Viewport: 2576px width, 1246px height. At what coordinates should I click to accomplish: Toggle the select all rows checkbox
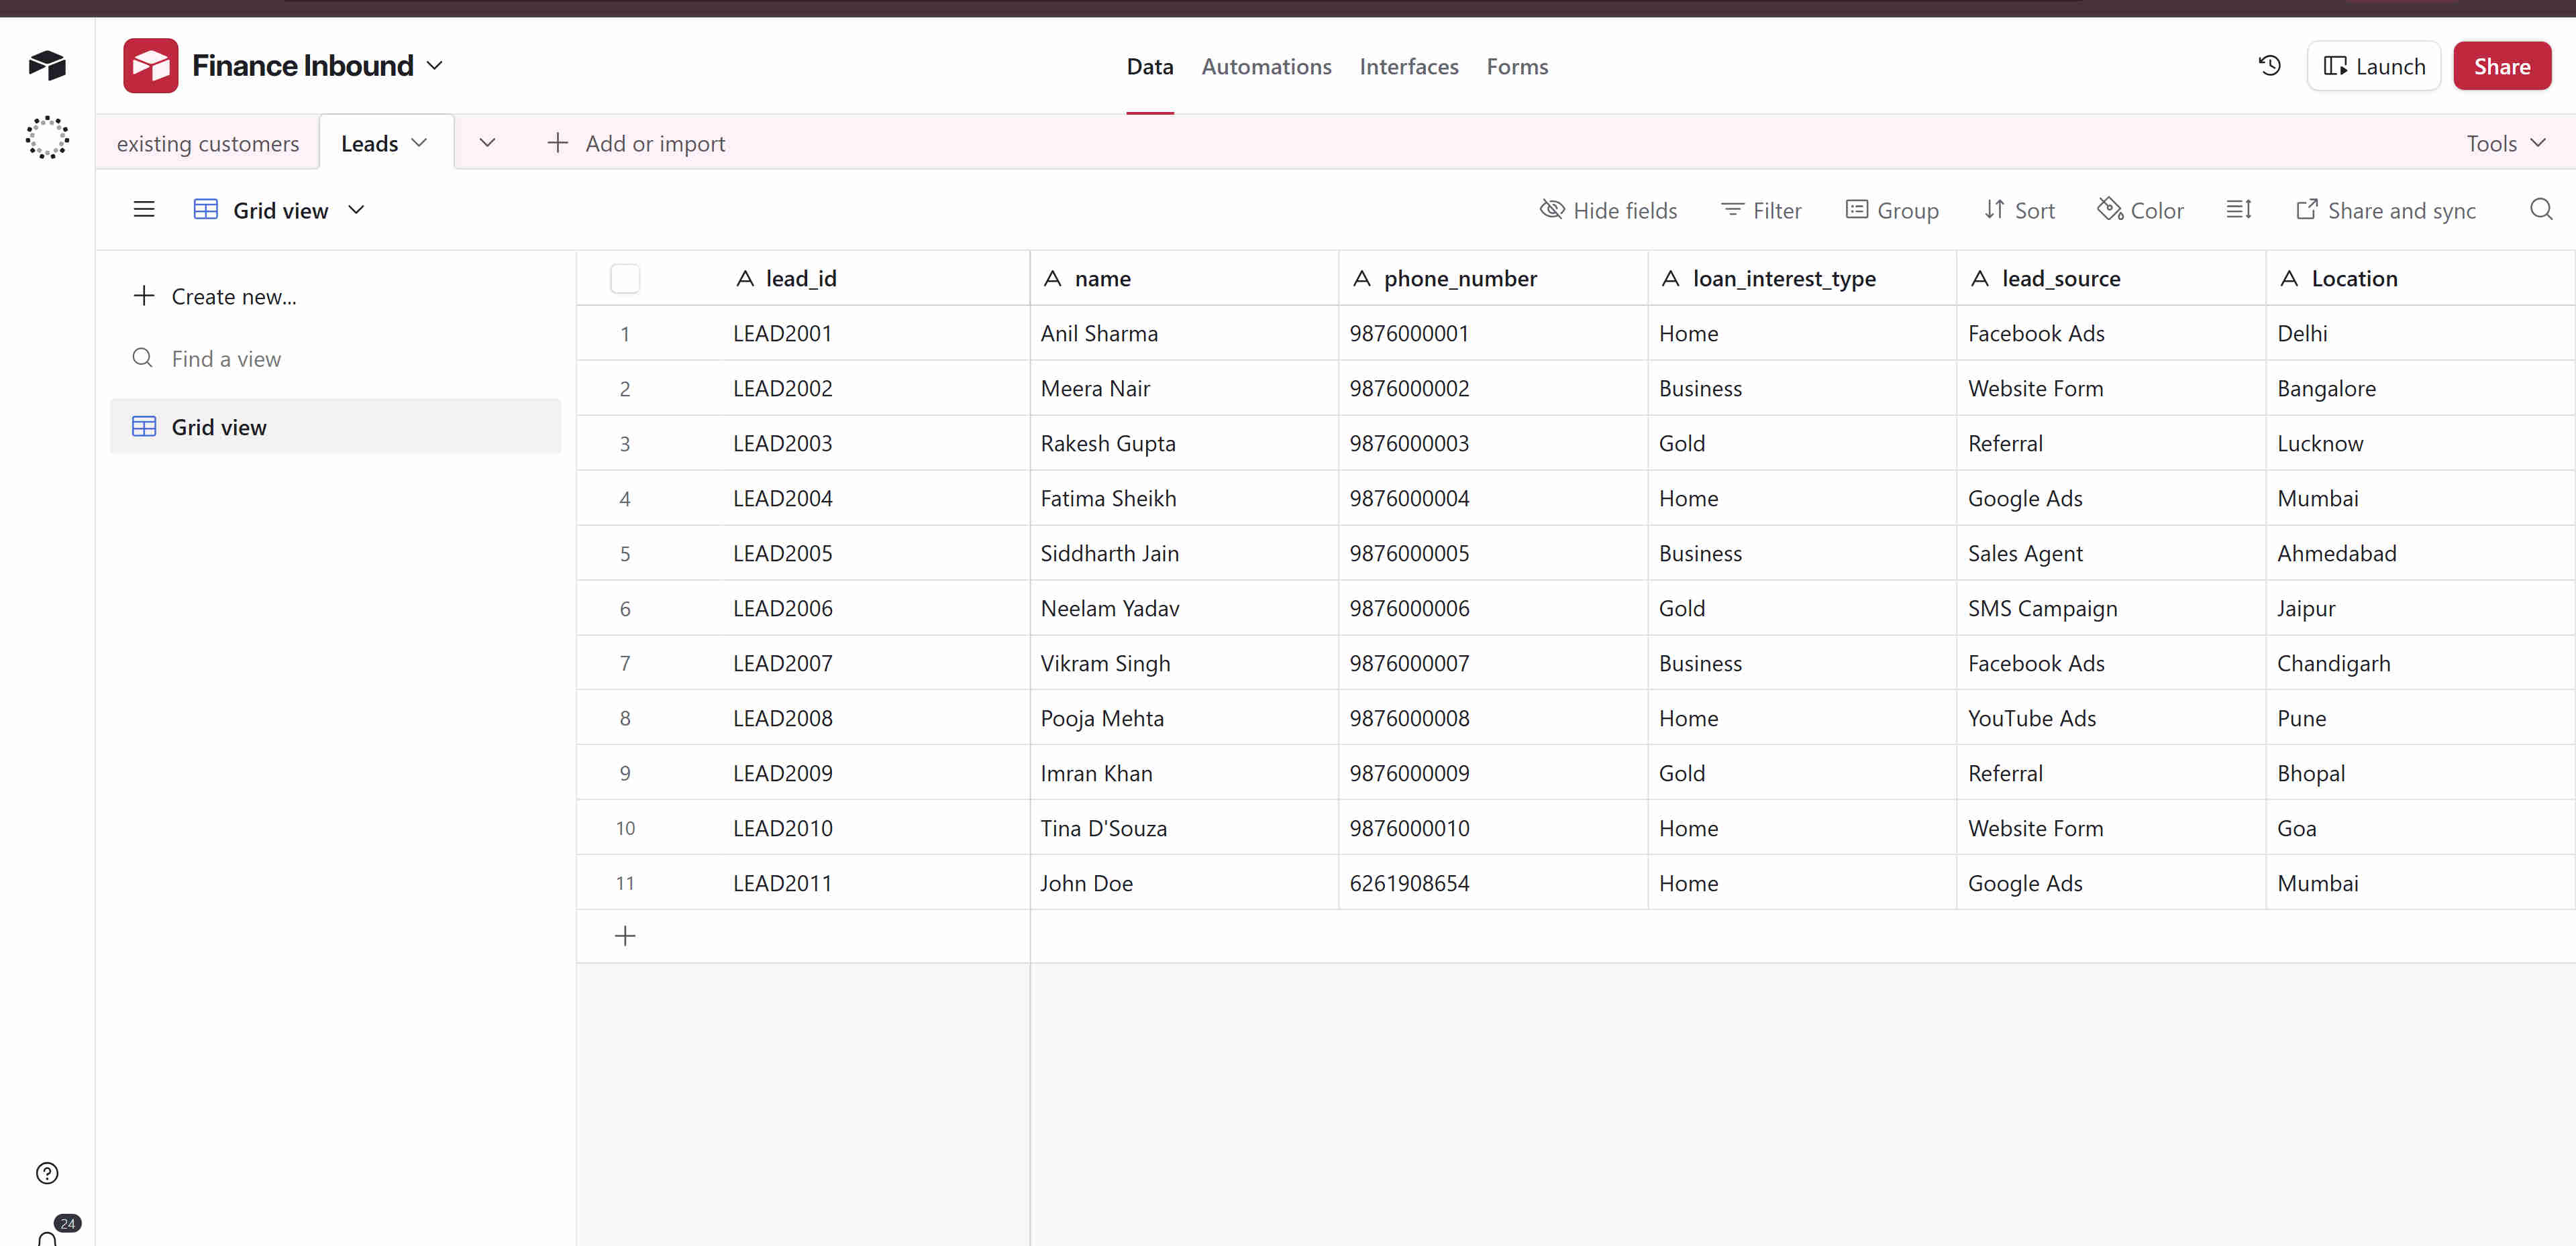pos(625,279)
